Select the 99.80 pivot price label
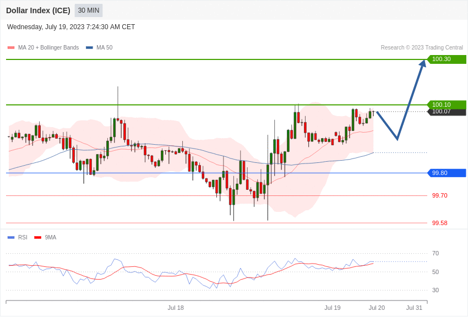 pyautogui.click(x=447, y=173)
